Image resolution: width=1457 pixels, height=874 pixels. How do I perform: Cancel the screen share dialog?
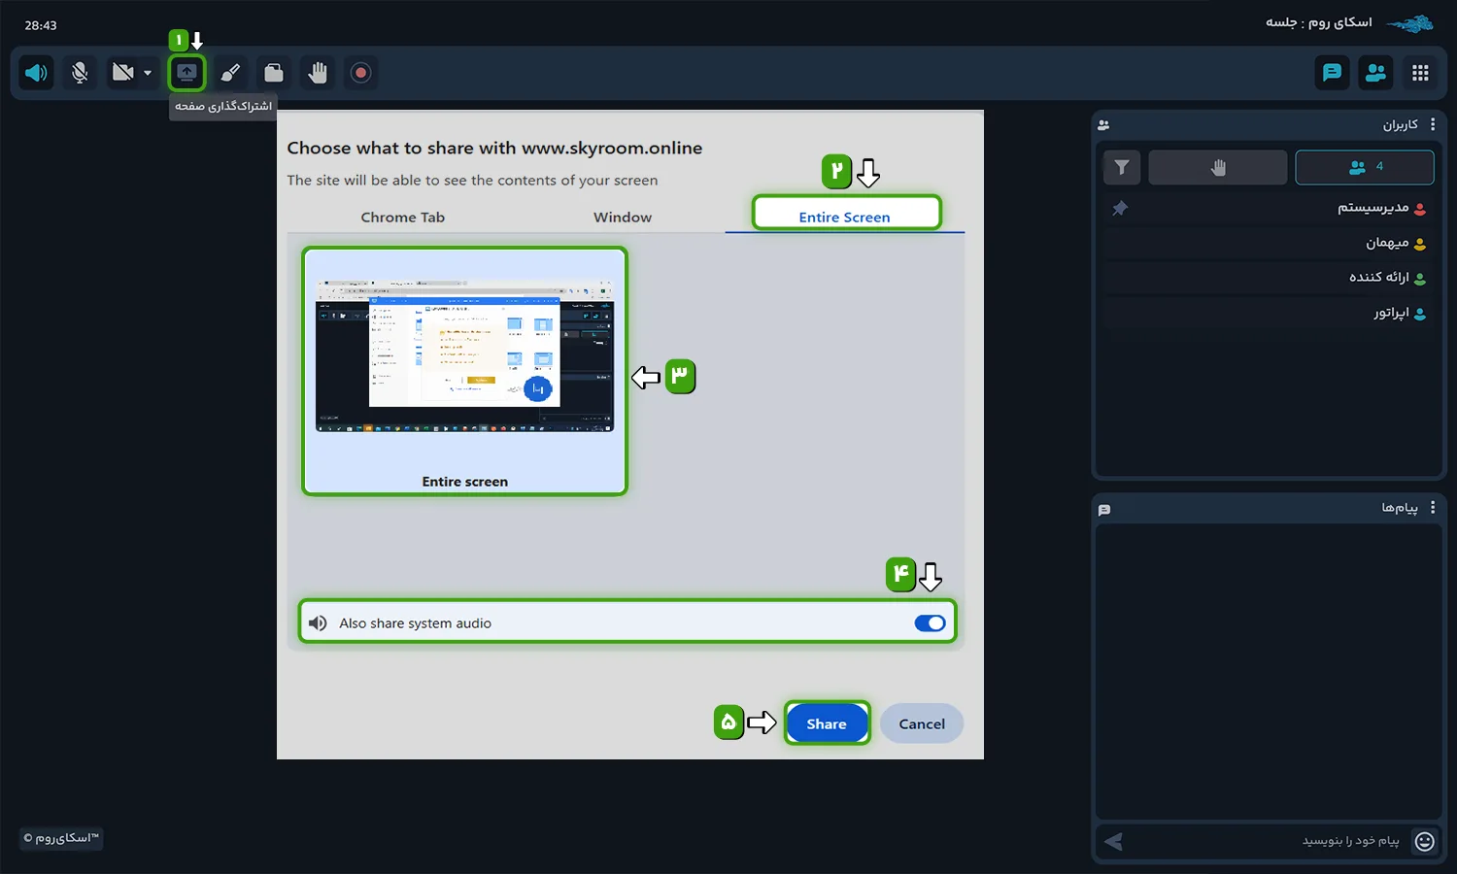point(921,724)
